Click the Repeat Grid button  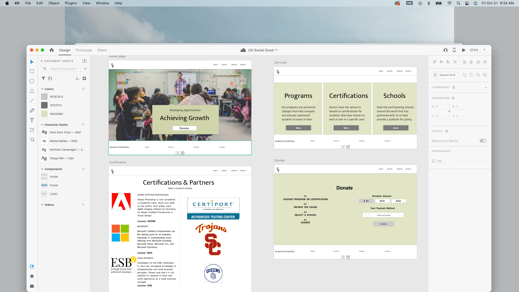(445, 75)
